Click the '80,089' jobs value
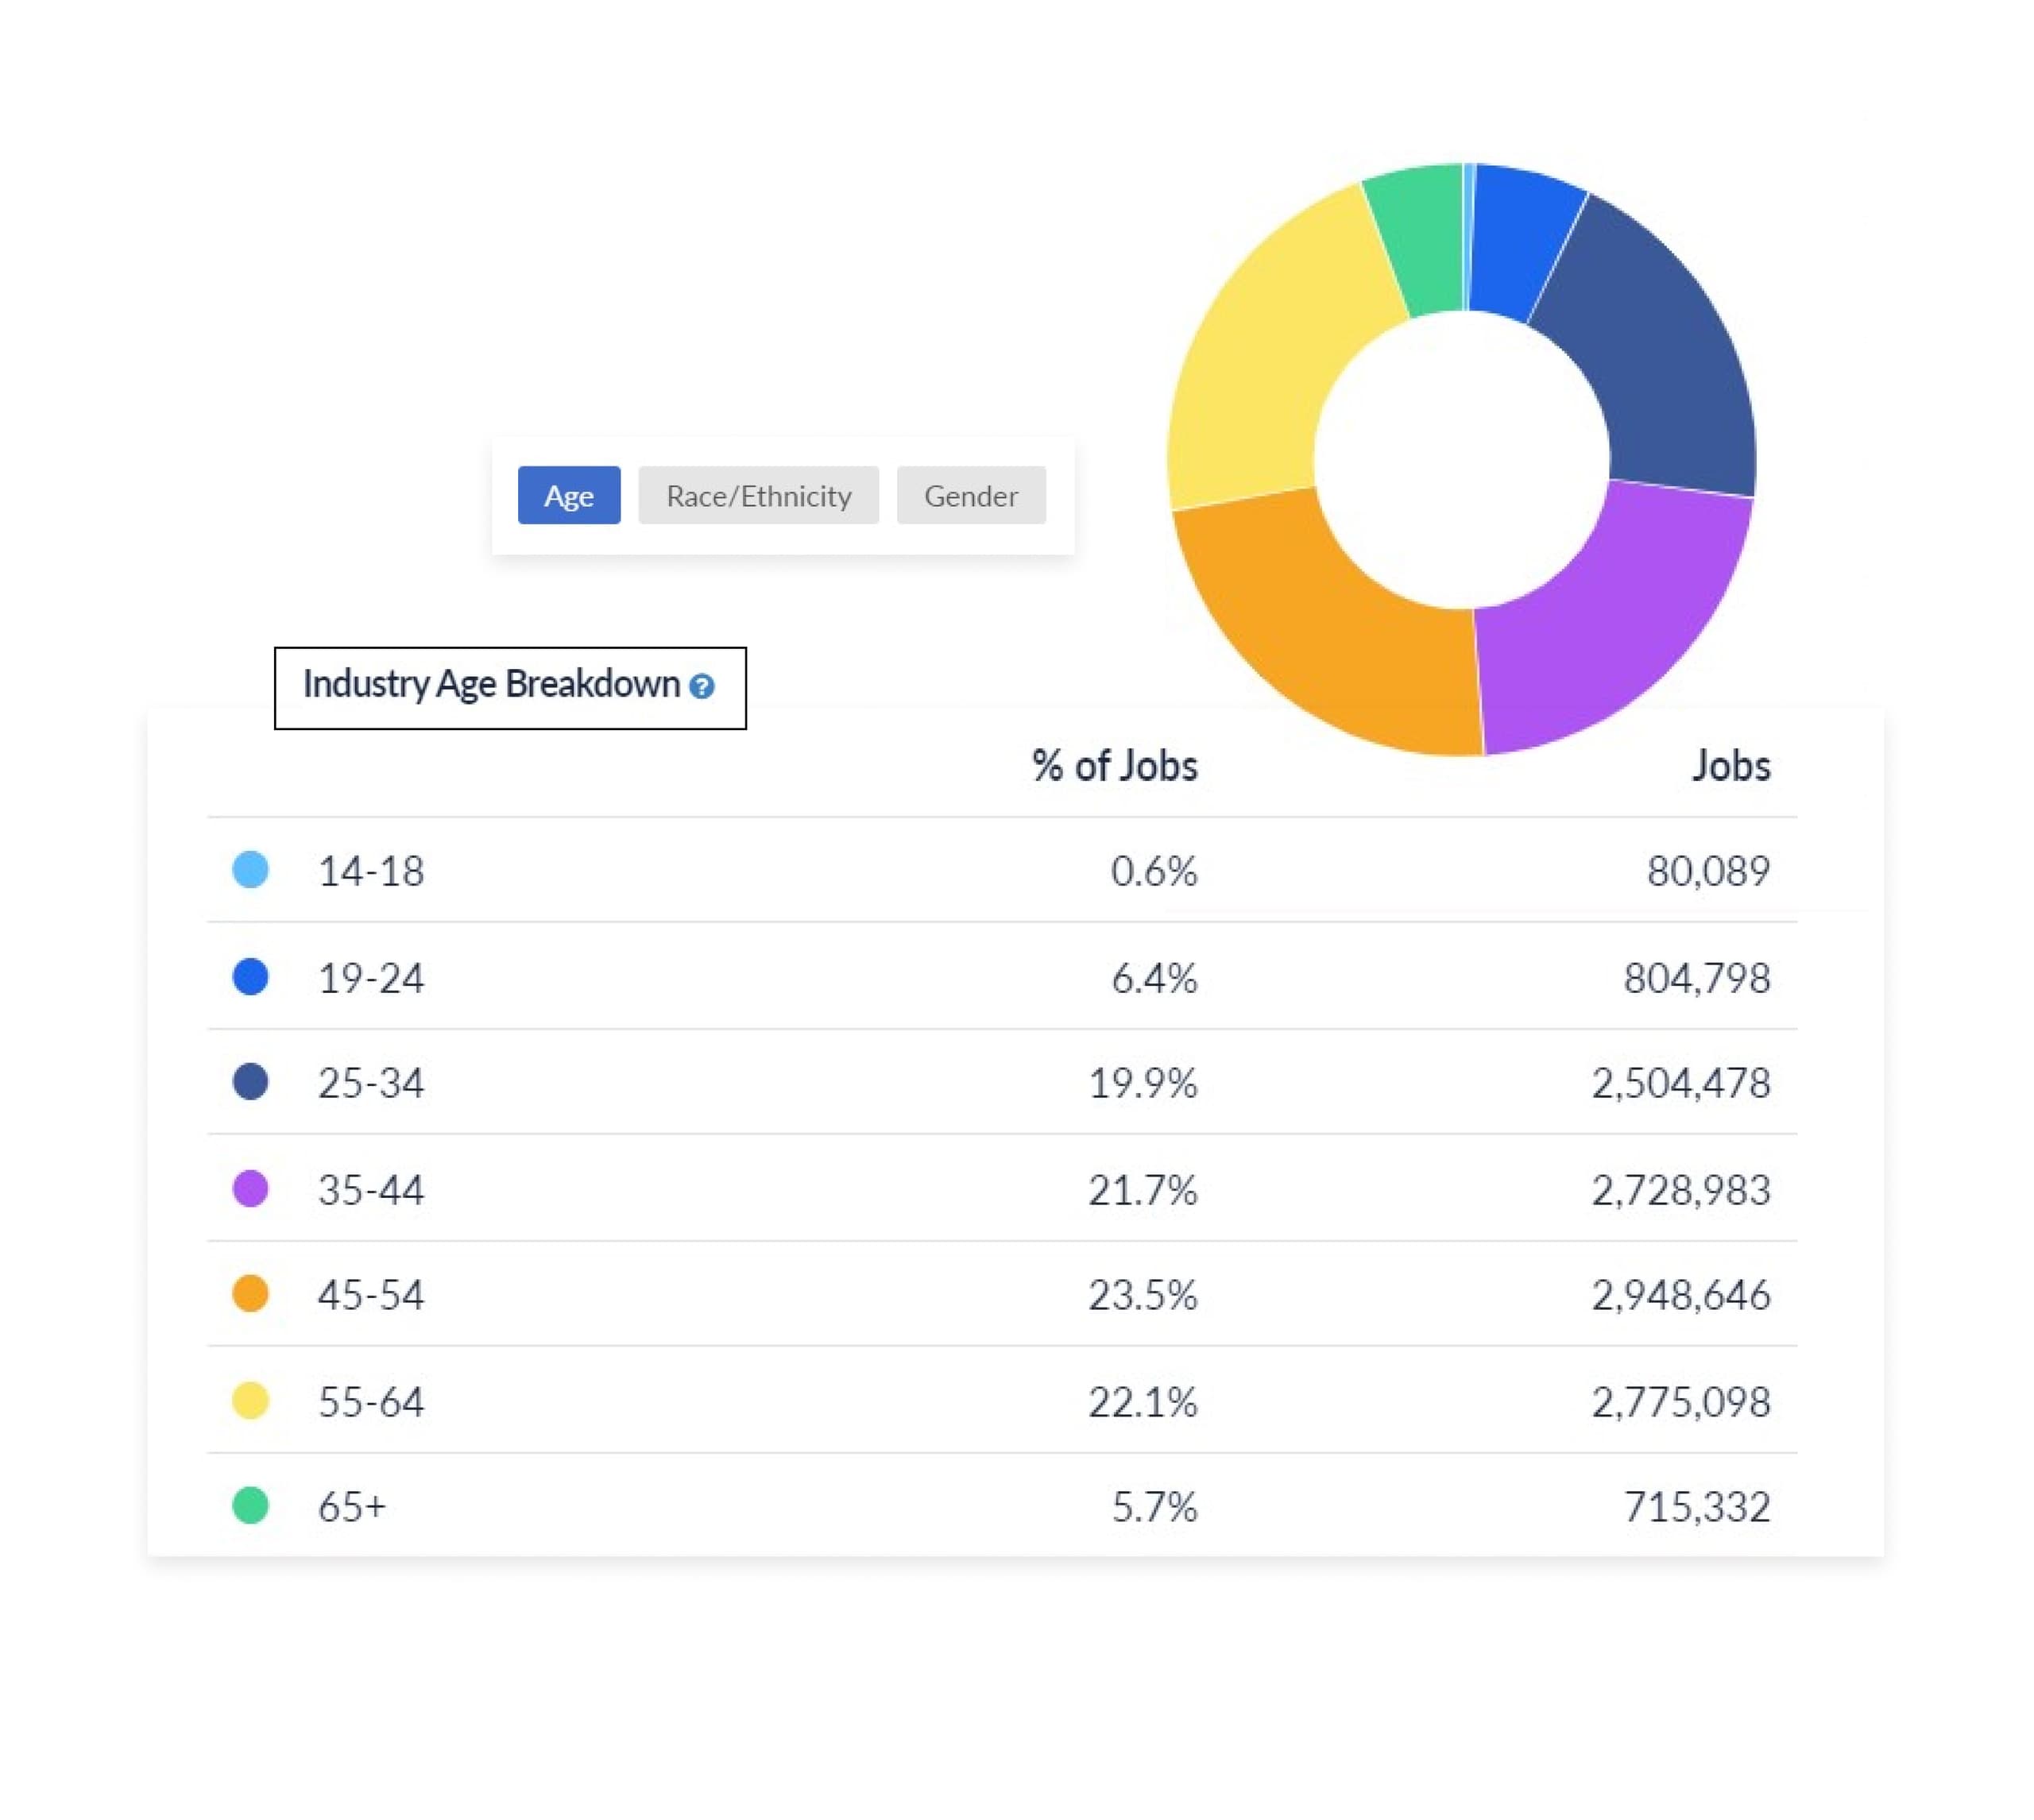The image size is (2034, 1820). tap(1708, 871)
